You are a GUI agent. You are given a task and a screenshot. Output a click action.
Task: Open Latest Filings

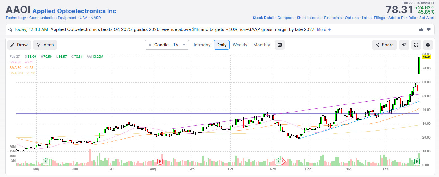[x=373, y=18]
